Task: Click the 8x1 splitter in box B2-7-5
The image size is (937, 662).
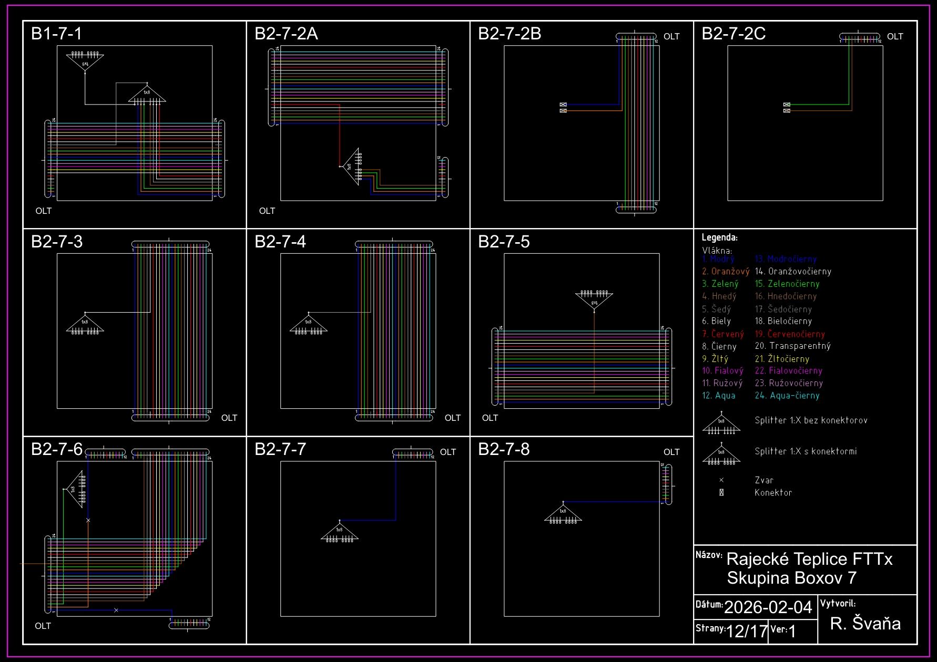Action: pyautogui.click(x=594, y=300)
